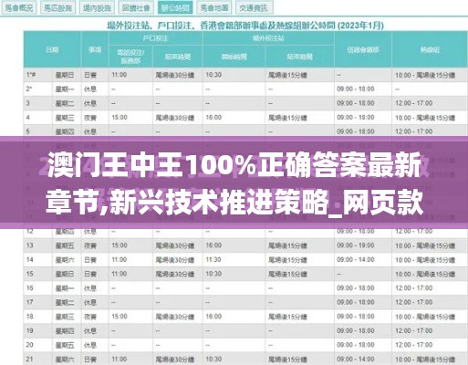Select the 場內設施 tab
The width and height of the screenshot is (468, 365).
point(97,8)
